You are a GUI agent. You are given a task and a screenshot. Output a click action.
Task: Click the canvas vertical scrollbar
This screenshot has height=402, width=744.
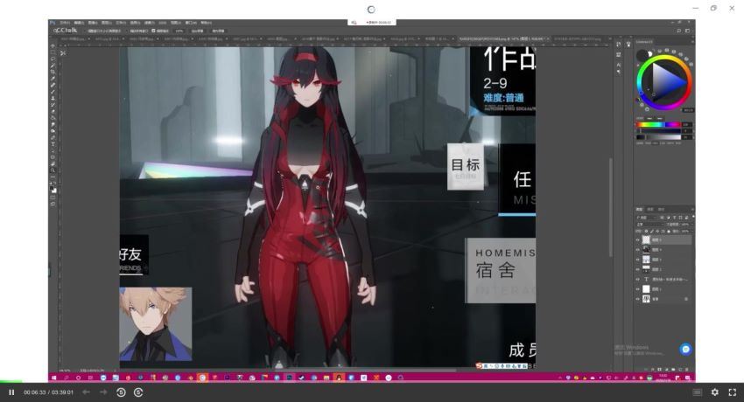pyautogui.click(x=610, y=208)
